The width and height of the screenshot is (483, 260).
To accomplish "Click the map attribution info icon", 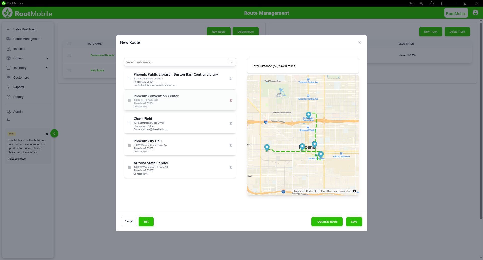I will pyautogui.click(x=354, y=191).
